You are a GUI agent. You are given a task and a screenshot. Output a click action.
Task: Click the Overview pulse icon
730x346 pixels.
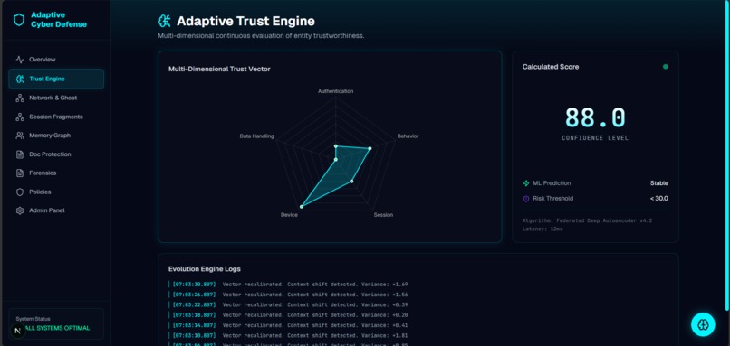20,60
